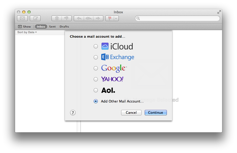The image size is (237, 153).
Task: Toggle the Show mailbox list button
Action: [x=25, y=27]
